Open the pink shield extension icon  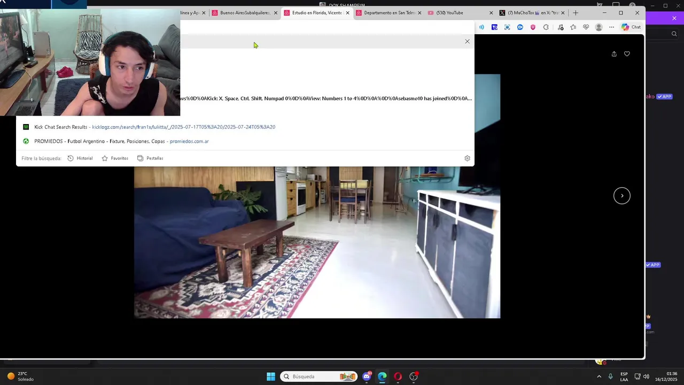pyautogui.click(x=533, y=27)
